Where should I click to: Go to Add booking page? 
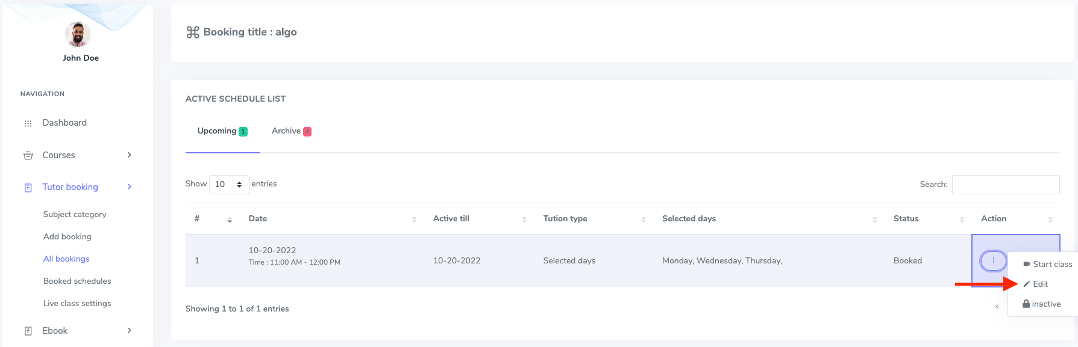tap(67, 236)
